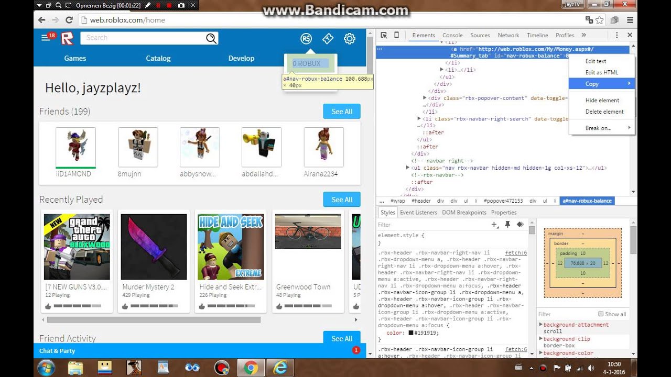This screenshot has width=671, height=377.
Task: Click See All for Recently Played
Action: tap(342, 199)
